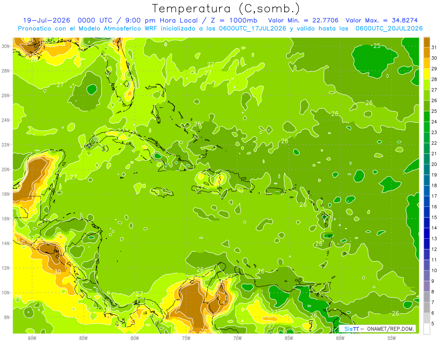Pick the legend swatch between 26 and 27
This screenshot has height=343, width=444.
click(427, 95)
